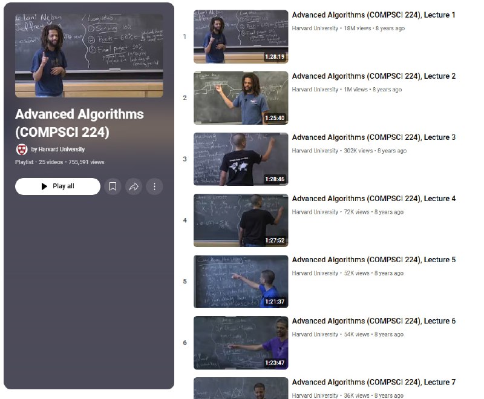The width and height of the screenshot is (484, 399).
Task: Open title Advanced Algorithms Lecture 4
Action: (x=373, y=198)
